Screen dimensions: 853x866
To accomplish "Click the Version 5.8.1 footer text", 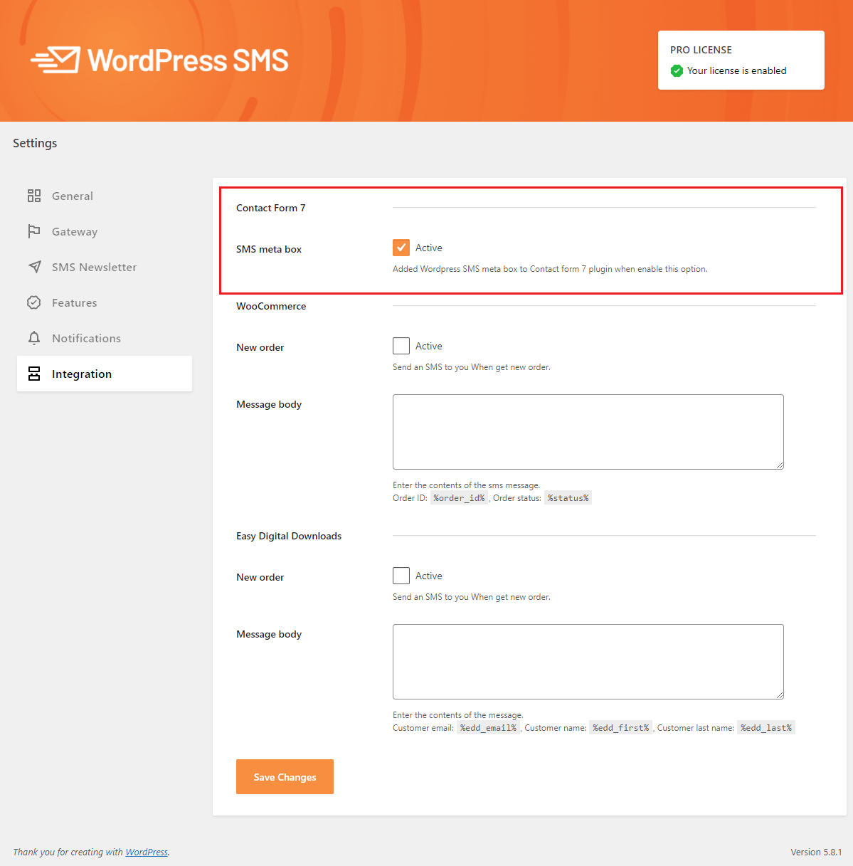I will point(816,852).
